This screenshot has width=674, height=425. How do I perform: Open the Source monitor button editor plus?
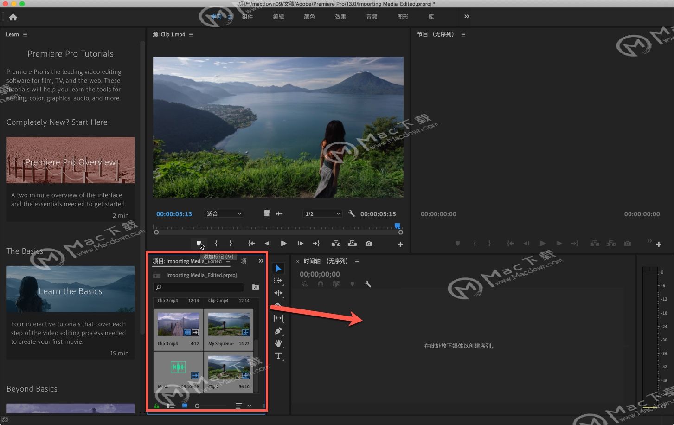click(x=400, y=244)
